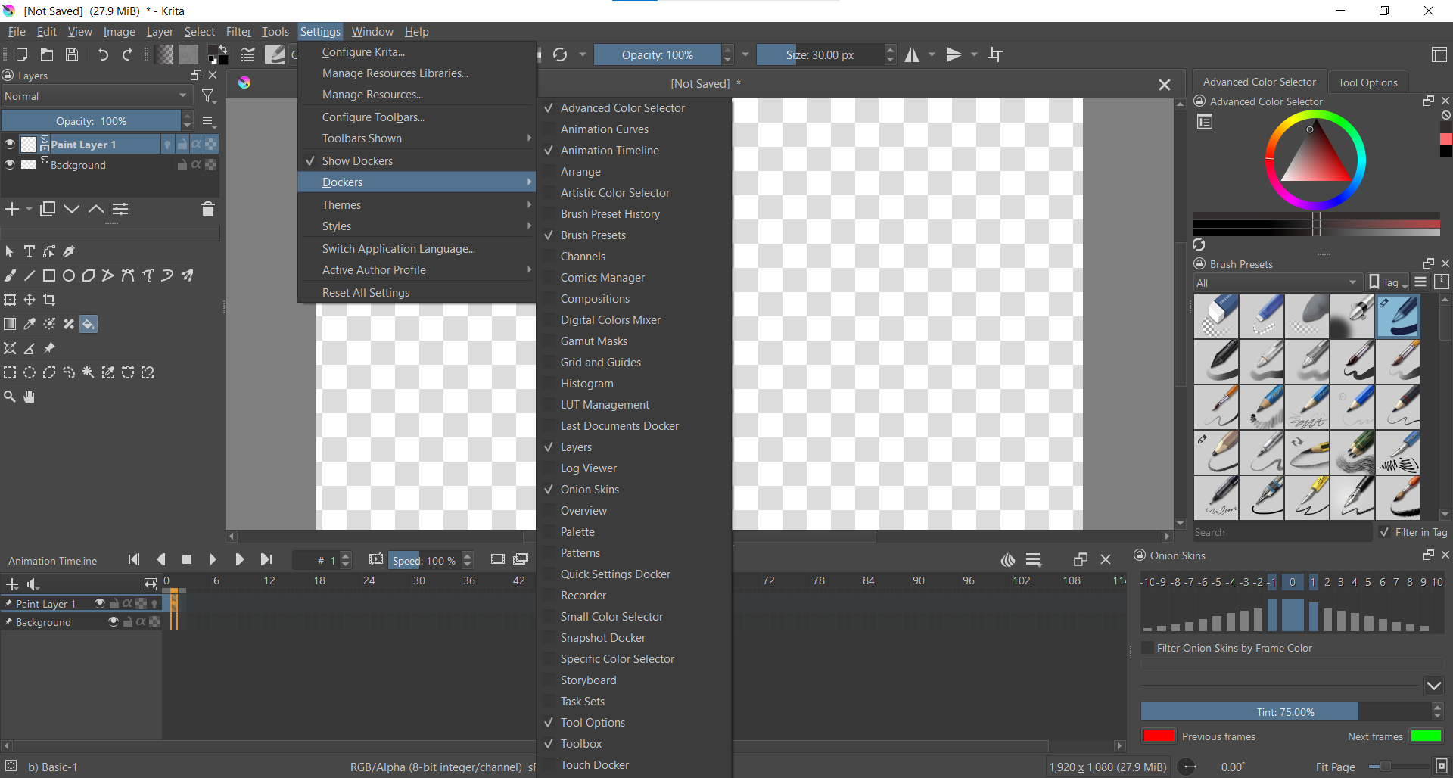Switch to the Tool Options tab
This screenshot has width=1453, height=778.
point(1367,82)
